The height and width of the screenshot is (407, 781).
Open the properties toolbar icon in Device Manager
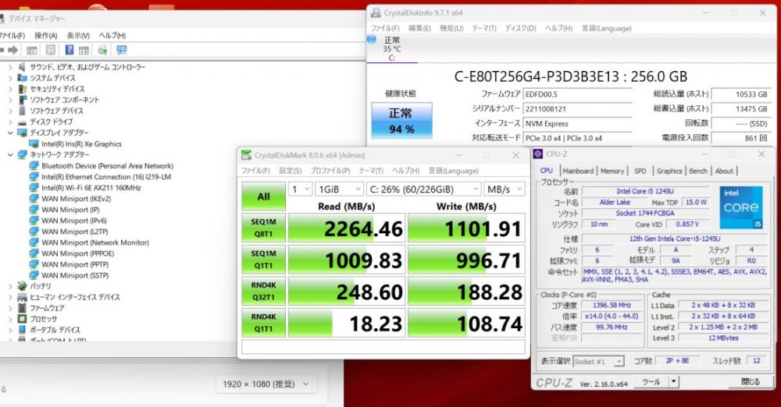(x=50, y=50)
